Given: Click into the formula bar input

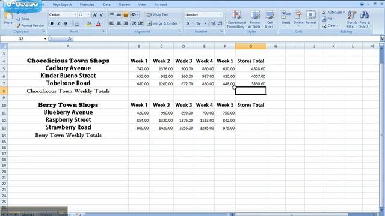Looking at the screenshot, I should tap(226, 38).
